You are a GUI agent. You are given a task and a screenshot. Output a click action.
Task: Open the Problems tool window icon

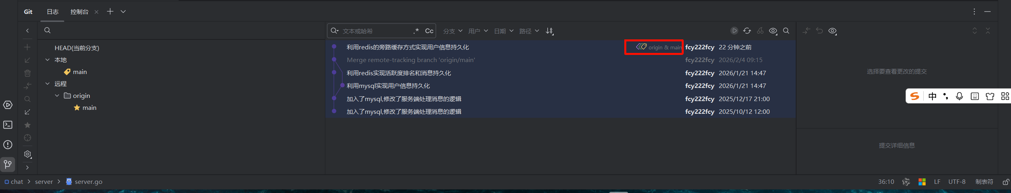coord(8,145)
